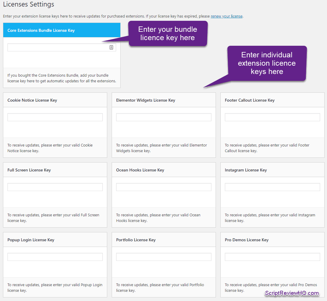
Task: Click the Elementor Widgets license key input
Action: (164, 117)
